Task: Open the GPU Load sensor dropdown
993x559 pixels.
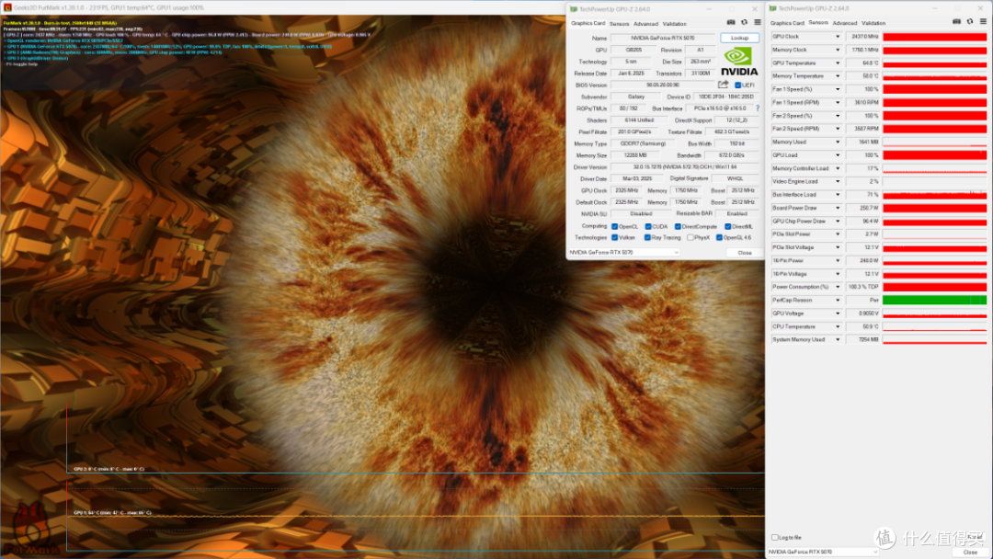Action: pos(838,155)
